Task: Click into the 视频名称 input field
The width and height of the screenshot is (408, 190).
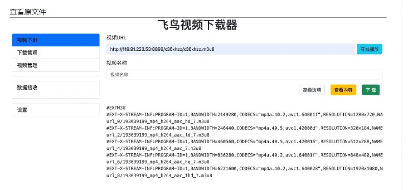Action: 244,74
